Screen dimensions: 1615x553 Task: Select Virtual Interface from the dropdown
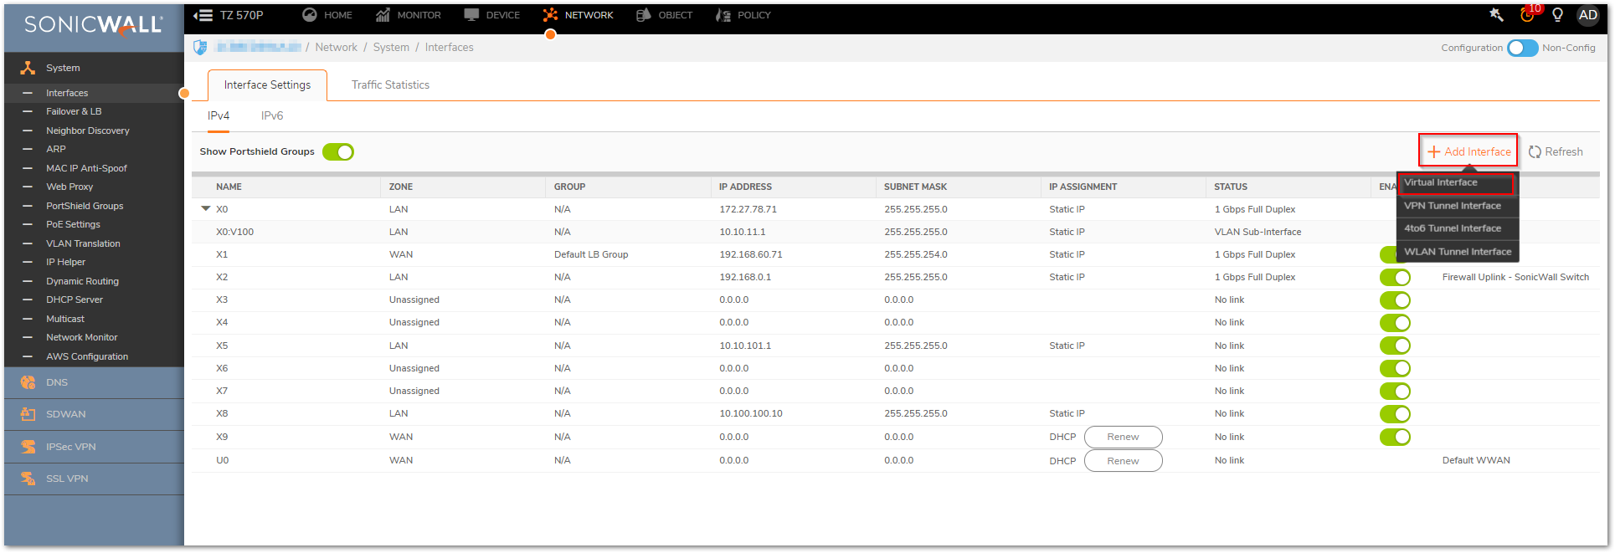[1457, 182]
